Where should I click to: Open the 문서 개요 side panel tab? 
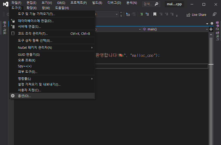[x=4, y=27]
